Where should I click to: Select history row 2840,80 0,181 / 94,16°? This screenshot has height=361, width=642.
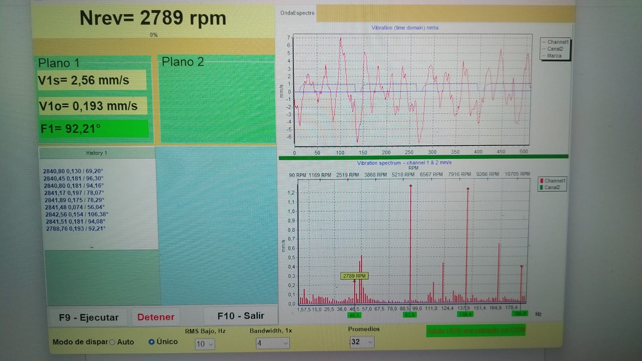(x=73, y=186)
